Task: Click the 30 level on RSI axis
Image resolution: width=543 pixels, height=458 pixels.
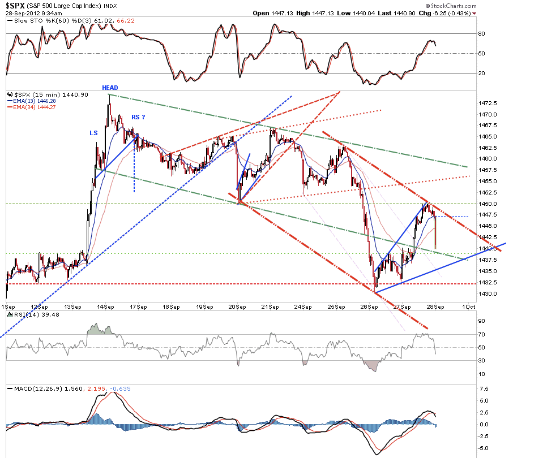Action: point(481,360)
